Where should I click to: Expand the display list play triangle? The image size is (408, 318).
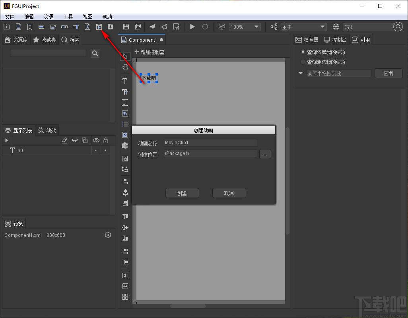6,140
